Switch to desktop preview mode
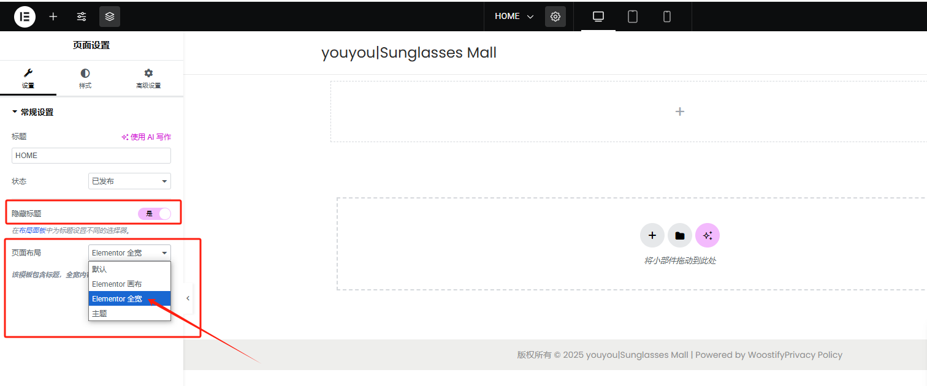The height and width of the screenshot is (386, 927). tap(598, 17)
